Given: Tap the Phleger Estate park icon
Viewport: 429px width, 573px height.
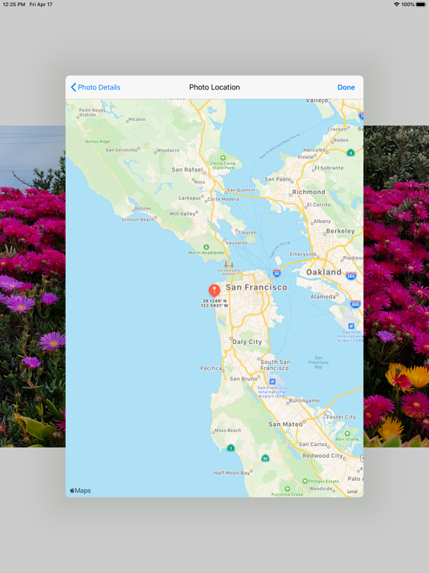Looking at the screenshot, I should [x=305, y=481].
